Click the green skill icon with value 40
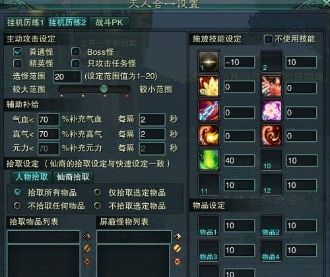Viewport: 330px width, 277px height. (209, 160)
